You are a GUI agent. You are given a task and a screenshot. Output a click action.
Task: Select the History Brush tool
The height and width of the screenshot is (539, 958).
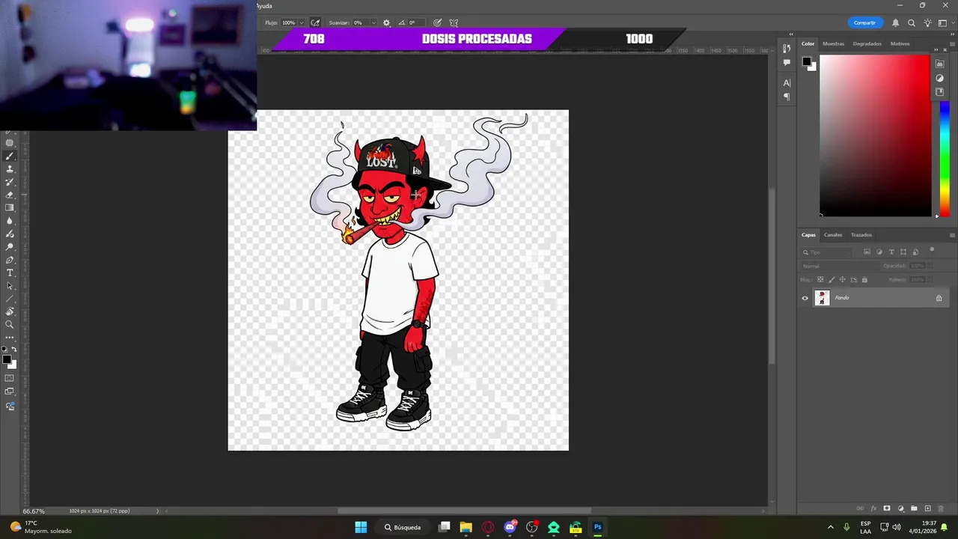[10, 182]
